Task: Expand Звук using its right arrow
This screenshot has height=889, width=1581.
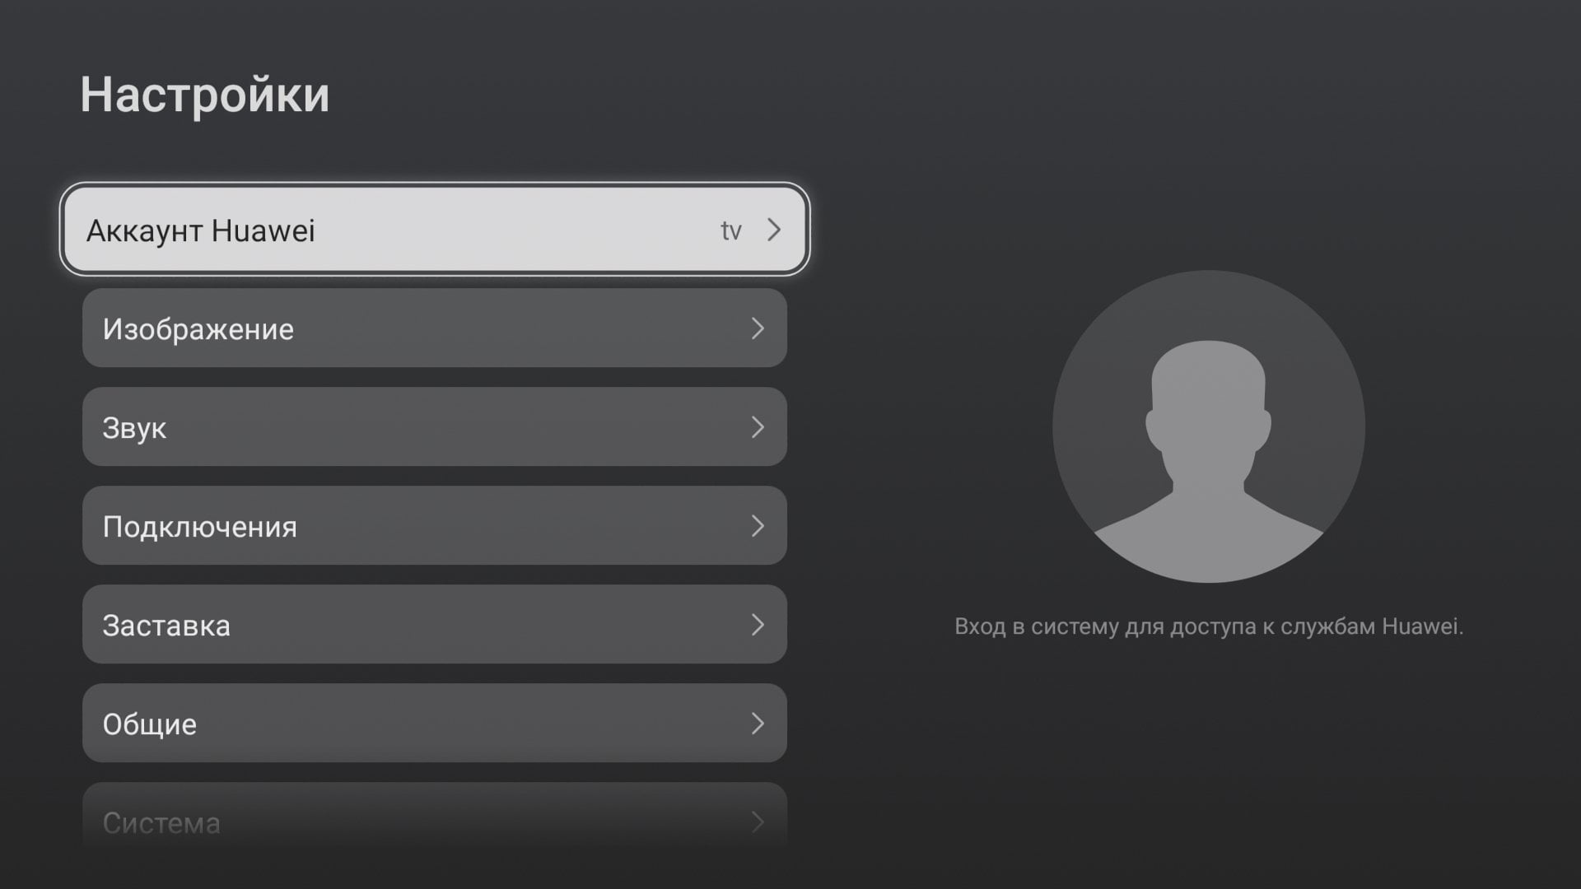Action: pos(758,427)
